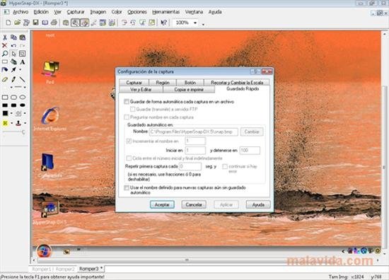Switch to the Región tab

[x=163, y=83]
